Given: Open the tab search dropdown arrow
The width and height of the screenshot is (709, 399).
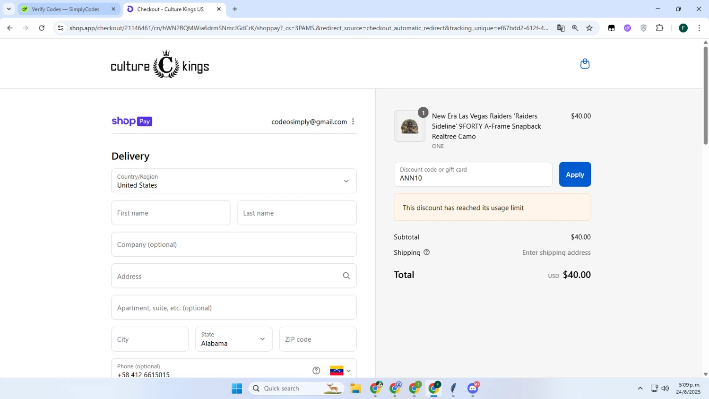Looking at the screenshot, I should tap(9, 9).
